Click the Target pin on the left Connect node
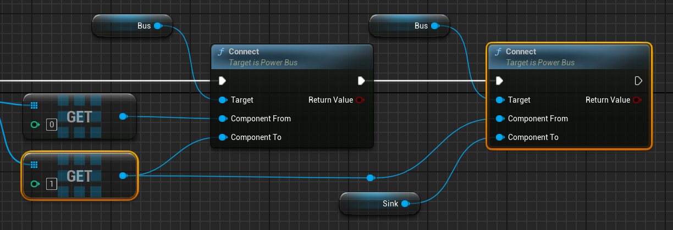 pos(223,100)
